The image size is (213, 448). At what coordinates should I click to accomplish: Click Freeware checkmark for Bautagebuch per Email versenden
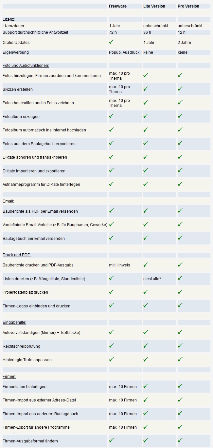pyautogui.click(x=112, y=238)
